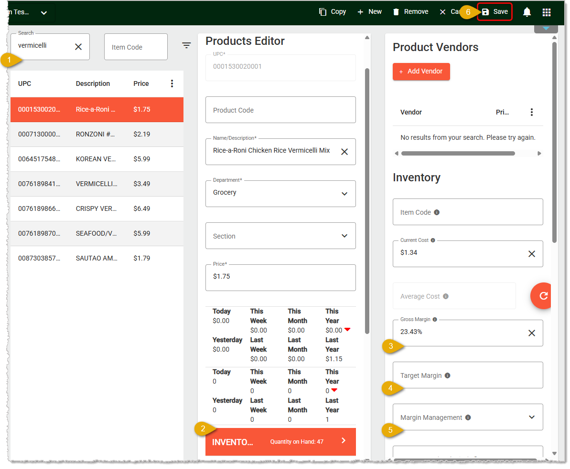Click the Product Code field
570x469 pixels.
280,110
